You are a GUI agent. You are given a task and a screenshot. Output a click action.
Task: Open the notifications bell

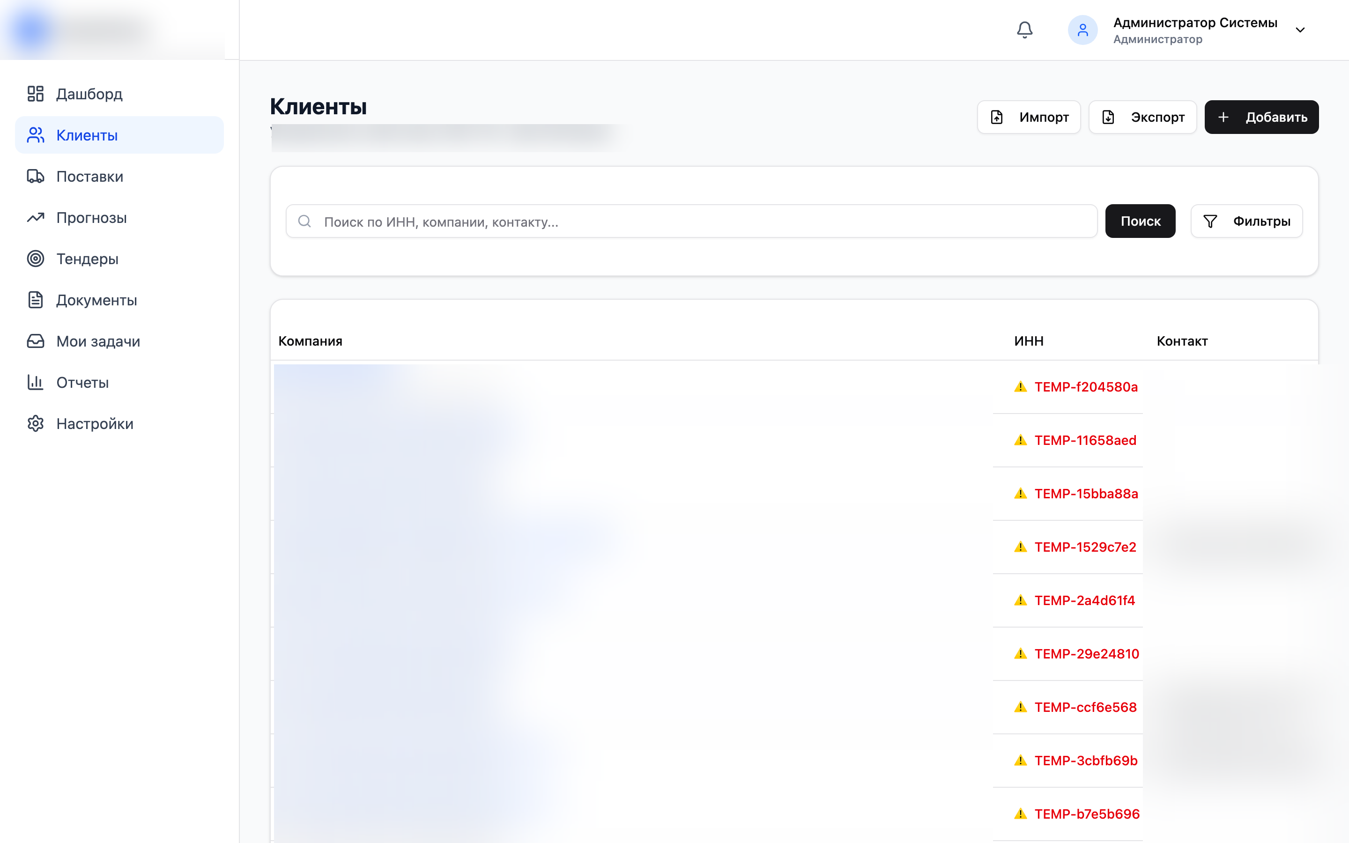point(1024,30)
